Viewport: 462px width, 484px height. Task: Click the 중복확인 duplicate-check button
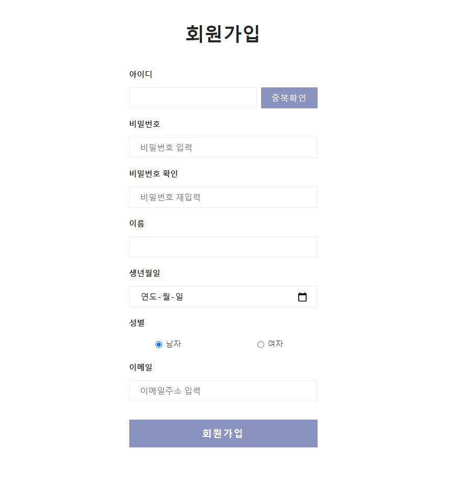tap(289, 98)
